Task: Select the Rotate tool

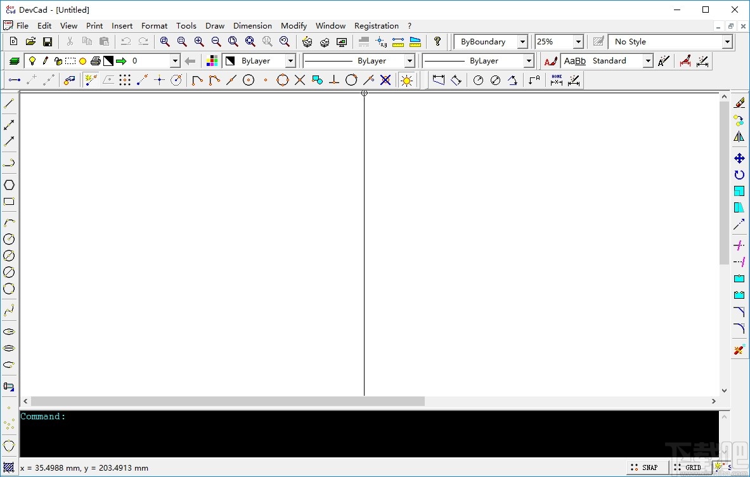Action: [x=739, y=174]
